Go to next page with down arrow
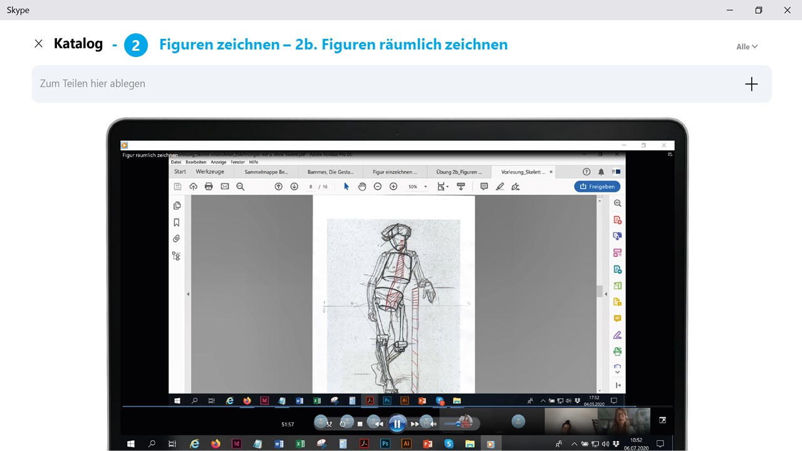The image size is (802, 451). pos(294,187)
